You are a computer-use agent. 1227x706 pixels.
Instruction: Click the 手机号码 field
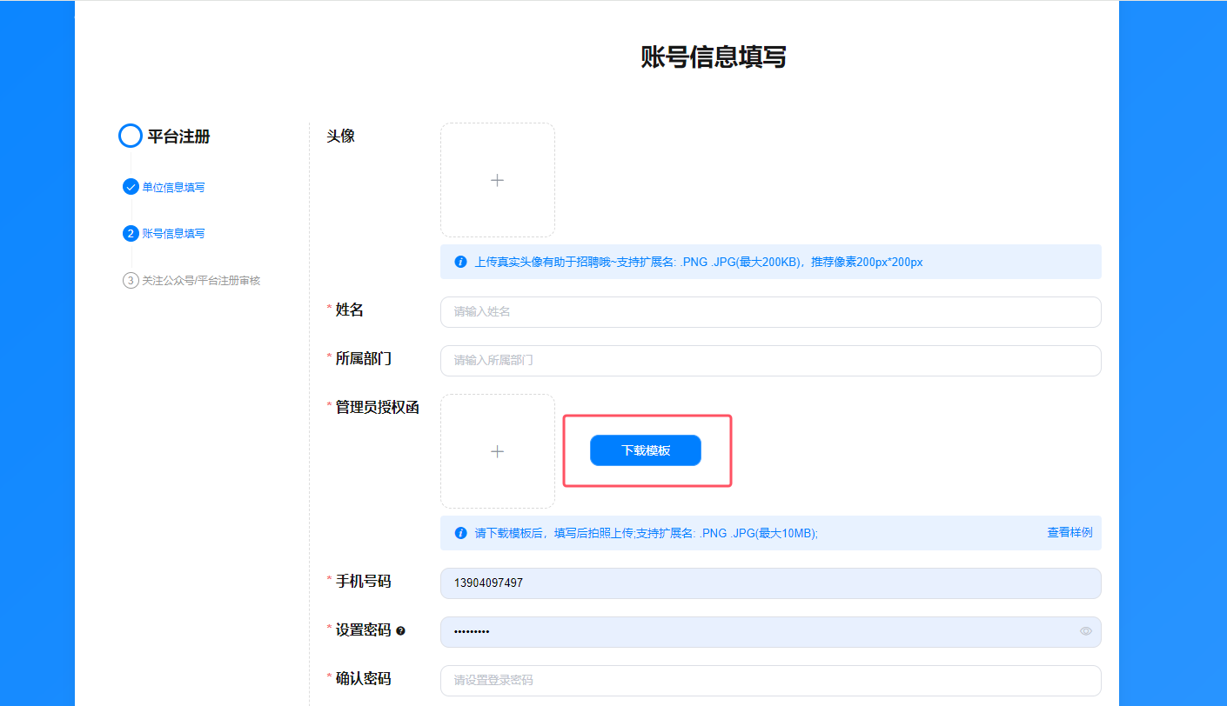770,583
